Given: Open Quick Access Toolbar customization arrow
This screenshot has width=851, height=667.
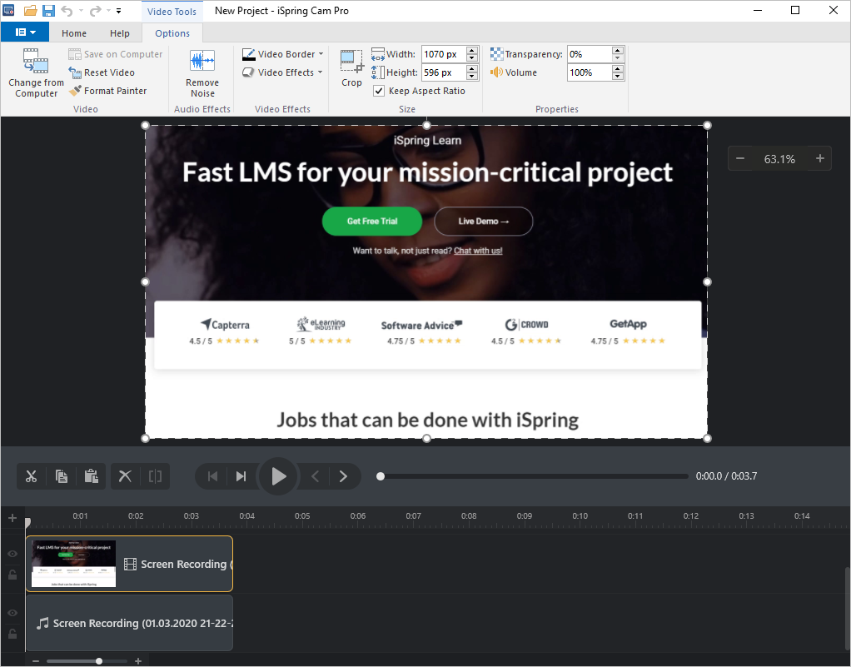Looking at the screenshot, I should click(x=119, y=10).
